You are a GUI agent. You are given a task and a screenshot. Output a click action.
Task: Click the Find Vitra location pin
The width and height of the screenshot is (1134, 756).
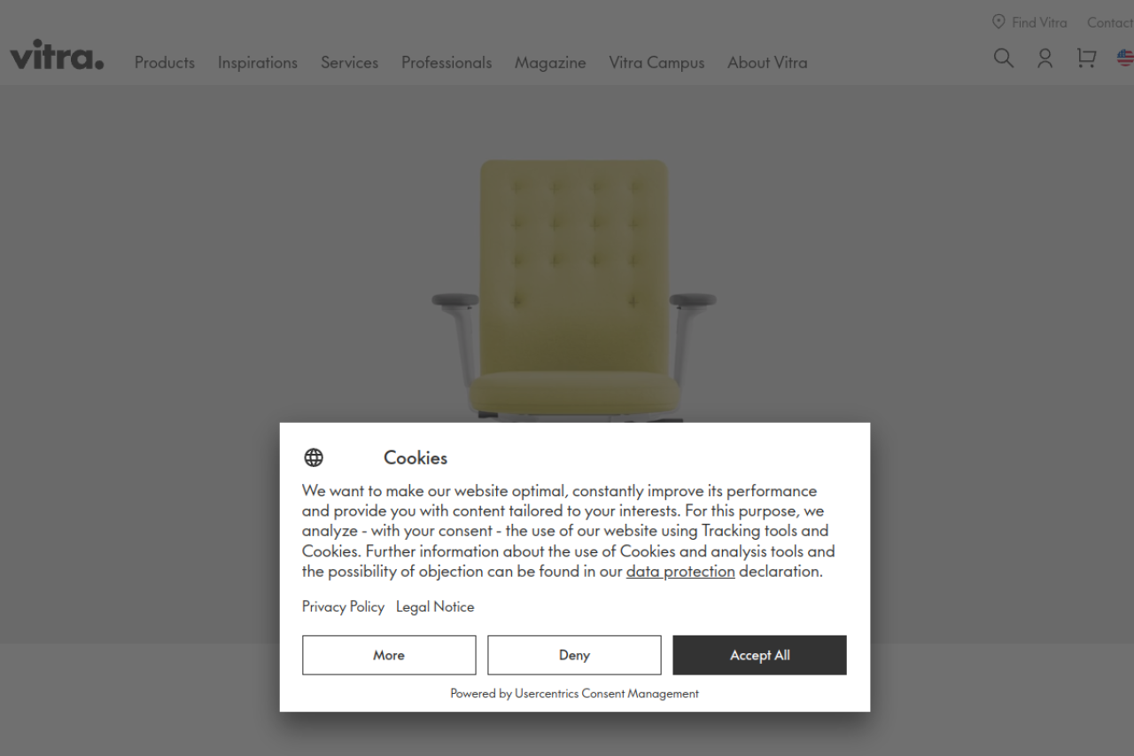pyautogui.click(x=998, y=22)
